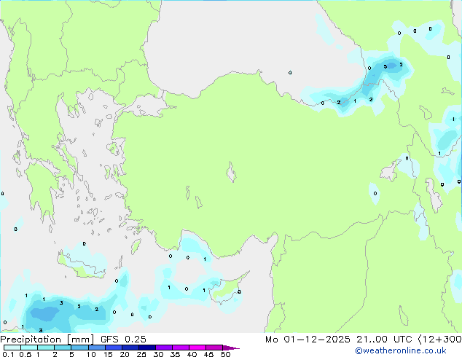This screenshot has height=357, width=462.
Task: Pick the 40–45 mm legend swatch
Action: (197, 348)
